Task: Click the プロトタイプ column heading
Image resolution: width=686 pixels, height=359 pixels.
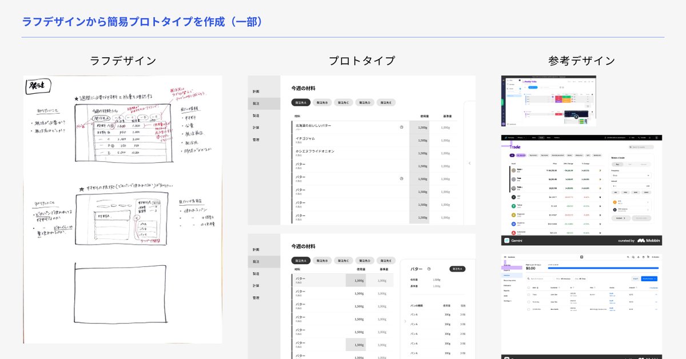Action: [362, 61]
